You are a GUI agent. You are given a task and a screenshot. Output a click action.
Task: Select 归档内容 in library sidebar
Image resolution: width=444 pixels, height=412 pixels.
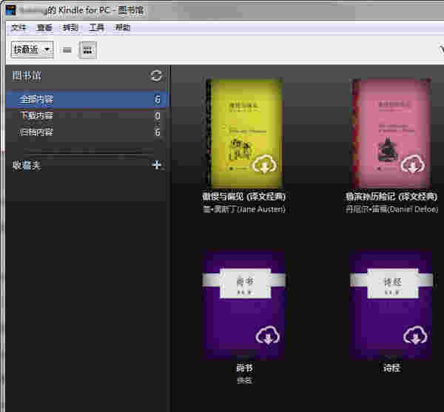click(x=37, y=132)
